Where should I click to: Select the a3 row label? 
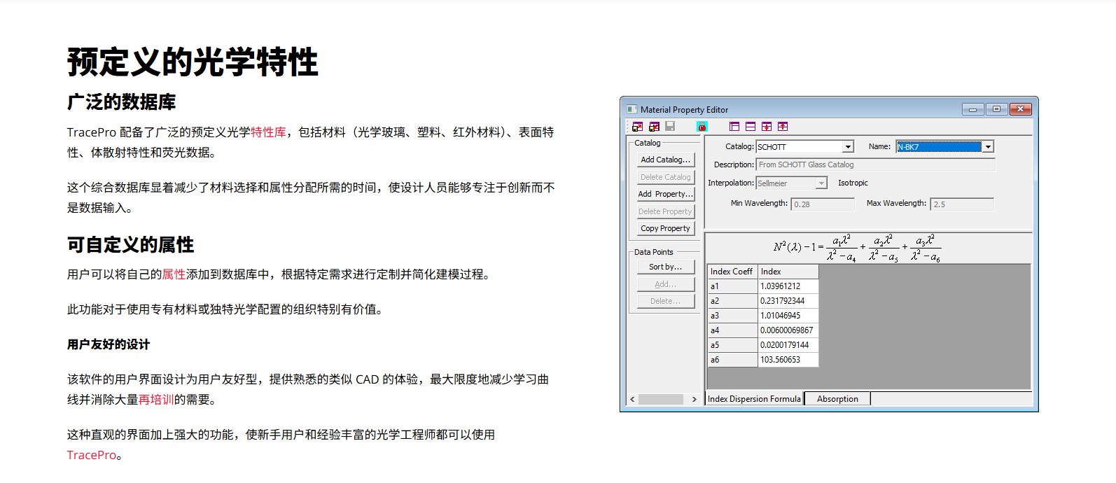(x=732, y=316)
